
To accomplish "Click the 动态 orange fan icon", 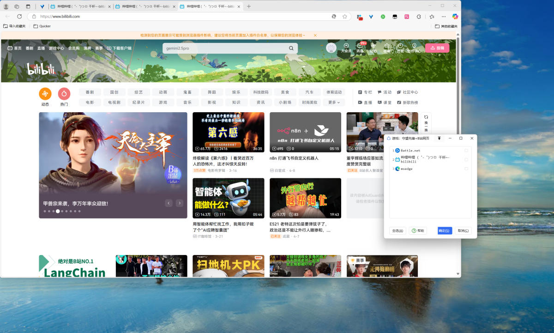I will (x=45, y=94).
